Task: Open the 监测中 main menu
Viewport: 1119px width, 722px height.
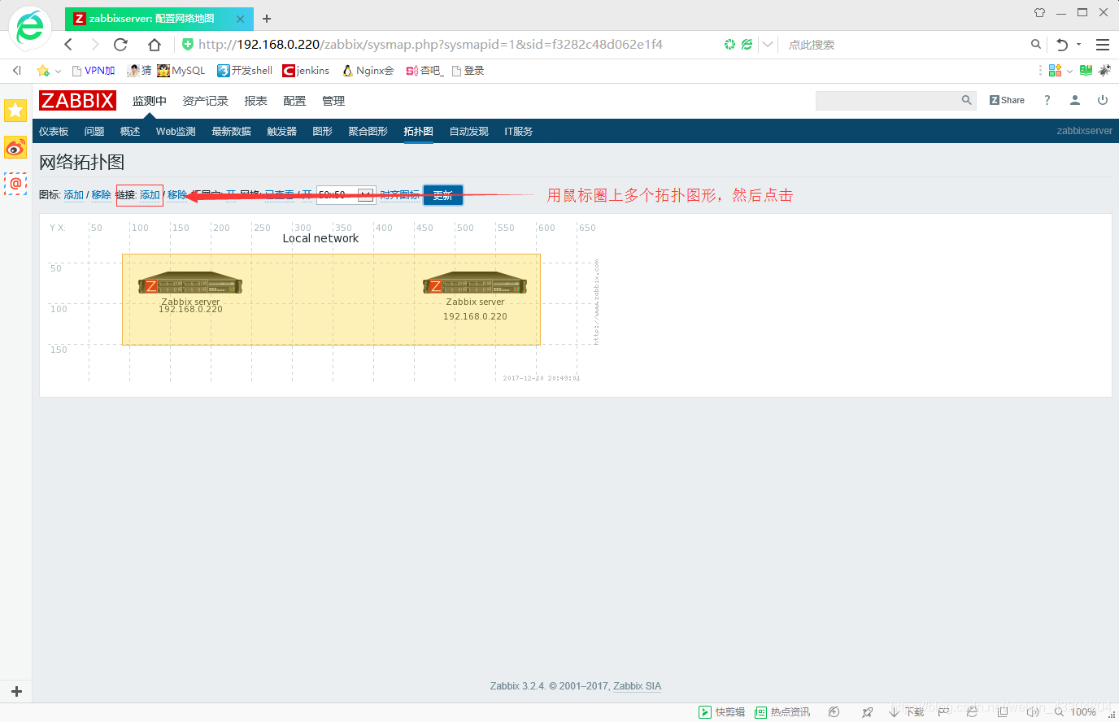Action: [150, 101]
